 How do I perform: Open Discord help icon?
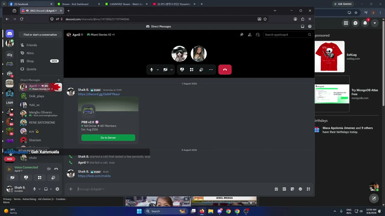(310, 26)
